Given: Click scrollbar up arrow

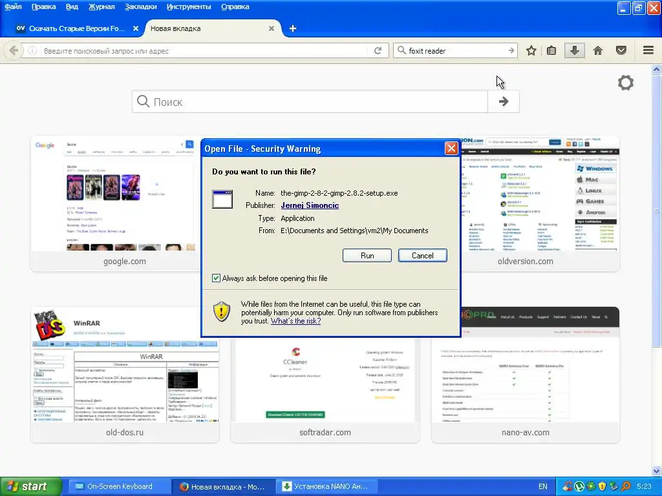Looking at the screenshot, I should (x=657, y=70).
